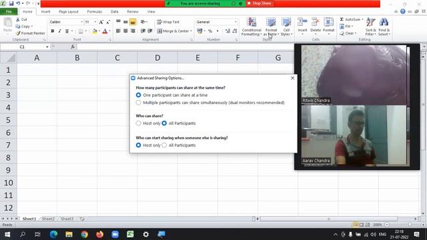Switch to the Insert ribbon tab

45,12
